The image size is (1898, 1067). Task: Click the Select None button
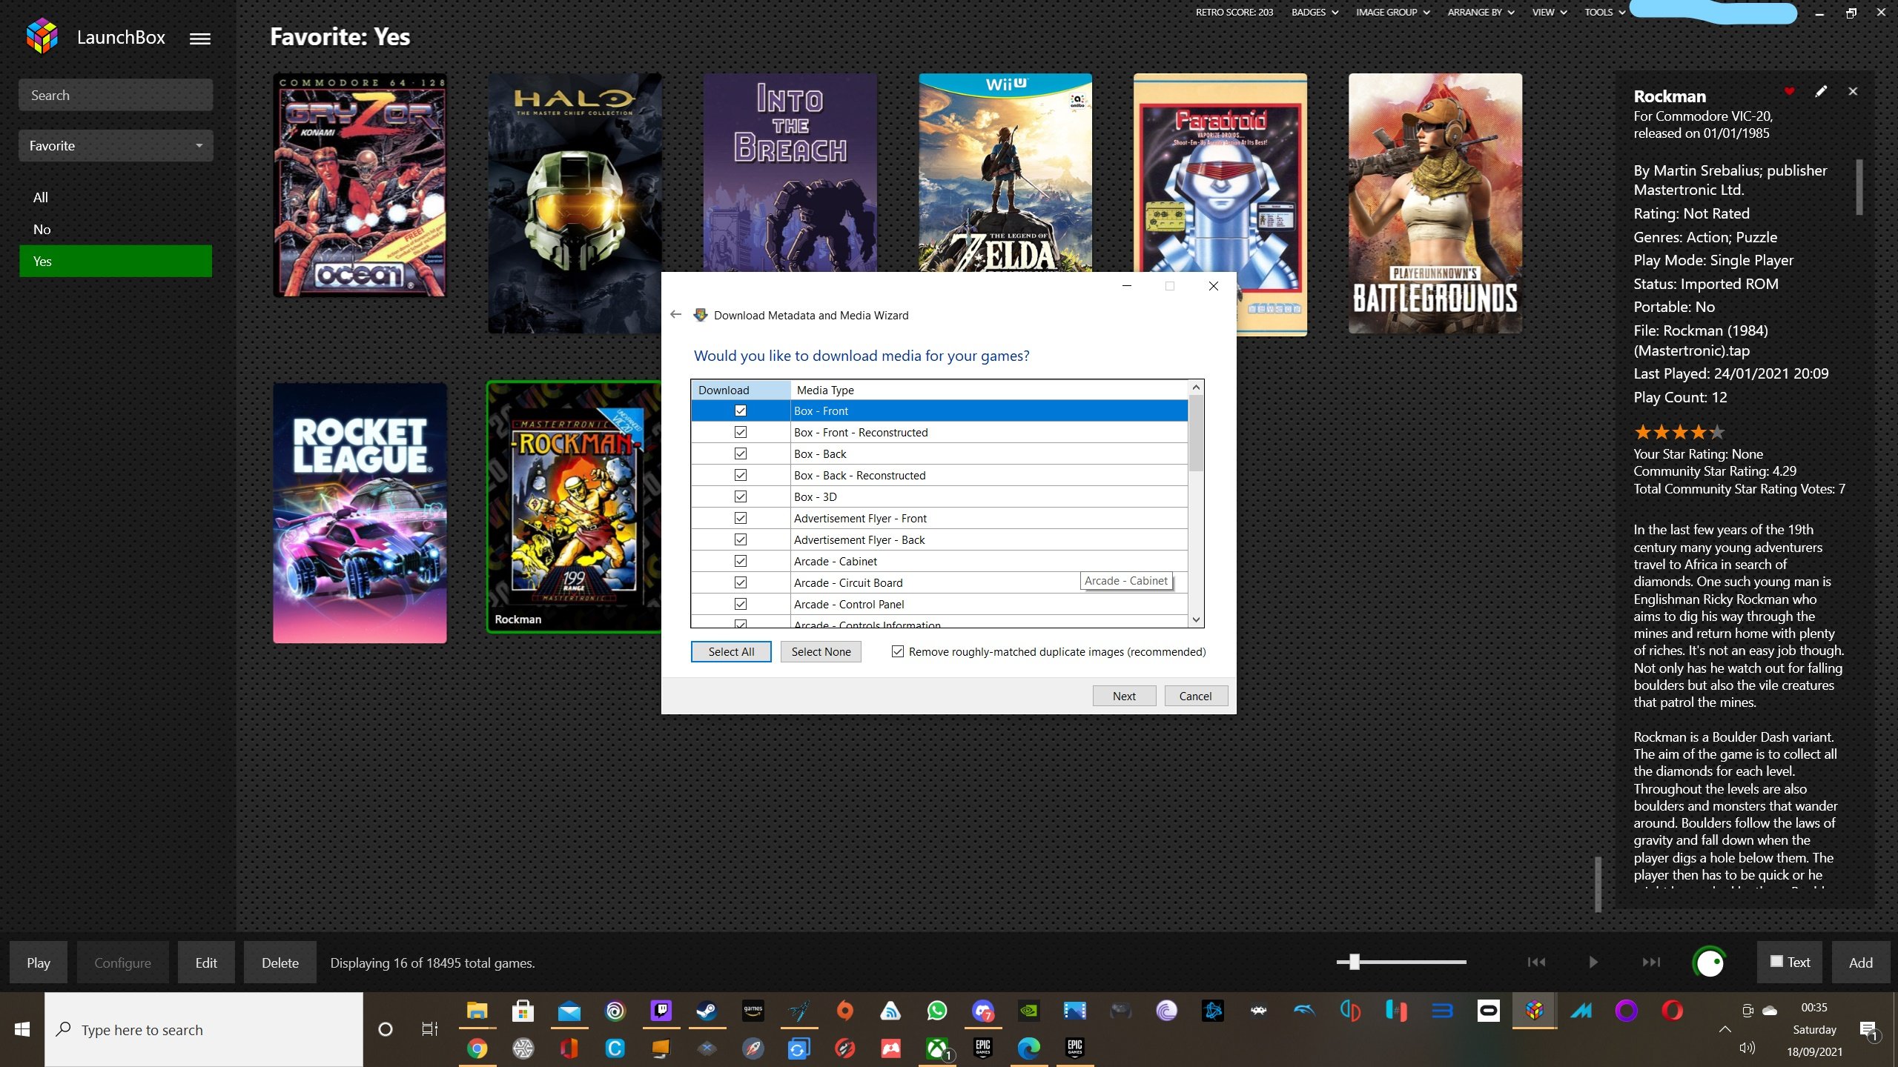821,651
